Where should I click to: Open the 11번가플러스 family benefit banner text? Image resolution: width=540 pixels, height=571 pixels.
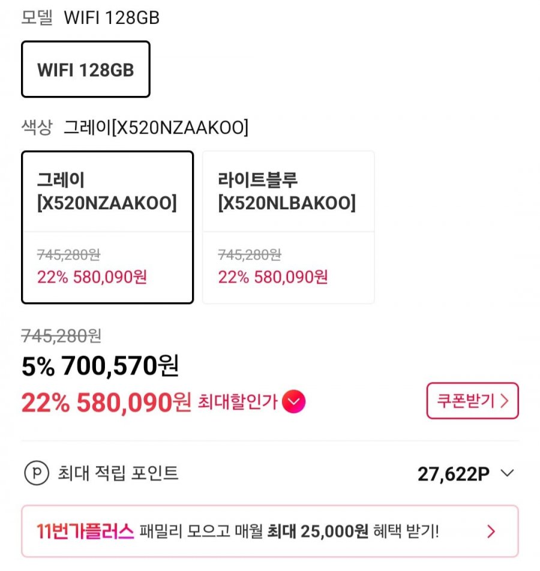289,531
